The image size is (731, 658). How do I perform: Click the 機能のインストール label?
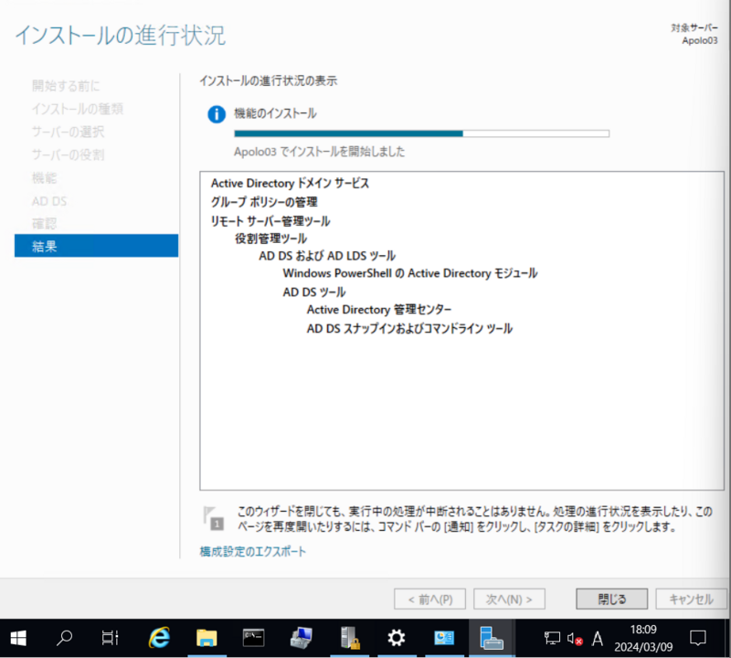tap(275, 113)
